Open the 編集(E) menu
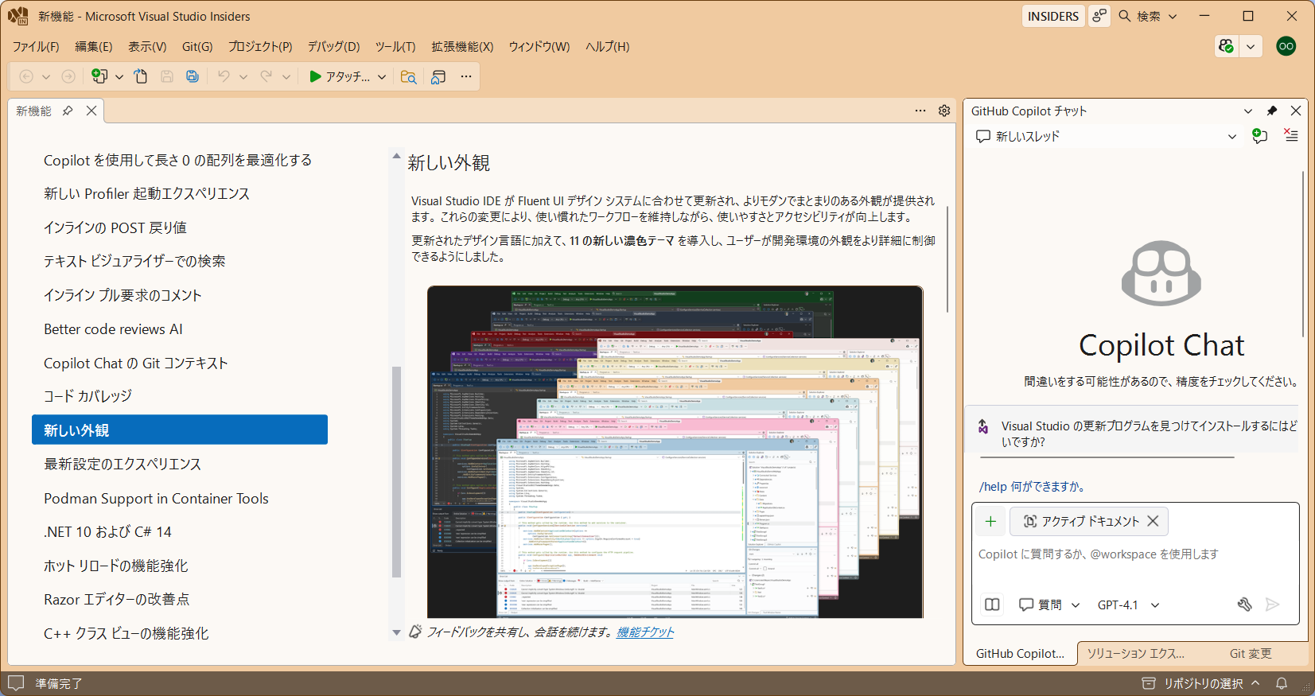The image size is (1315, 696). click(94, 46)
